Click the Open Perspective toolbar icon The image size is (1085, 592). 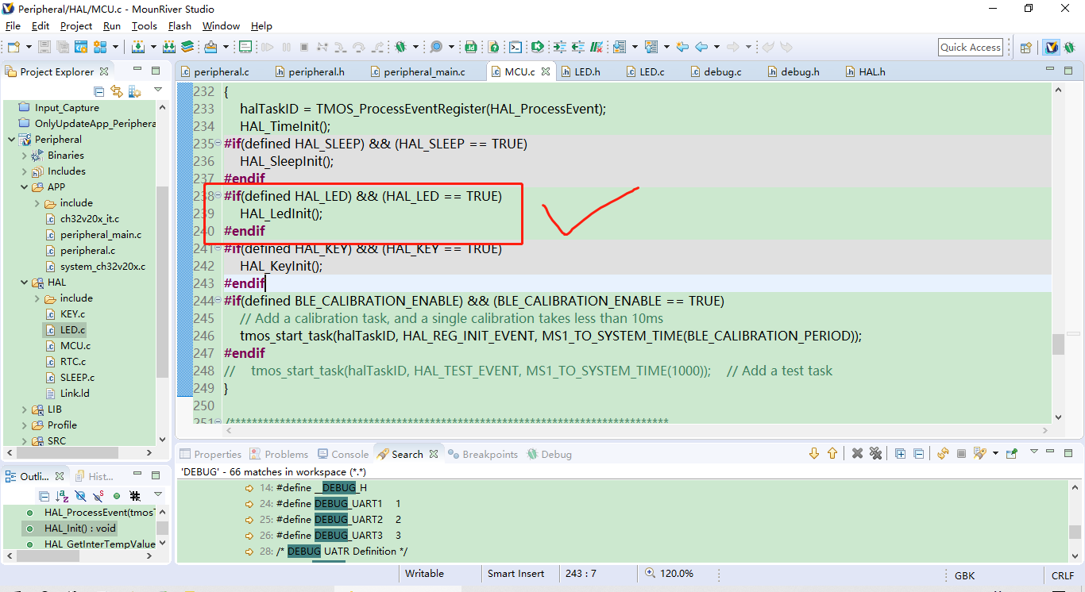tap(1025, 48)
